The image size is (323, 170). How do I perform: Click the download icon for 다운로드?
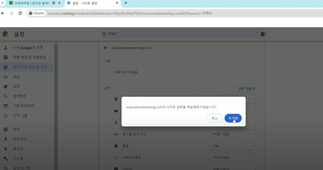click(6, 139)
